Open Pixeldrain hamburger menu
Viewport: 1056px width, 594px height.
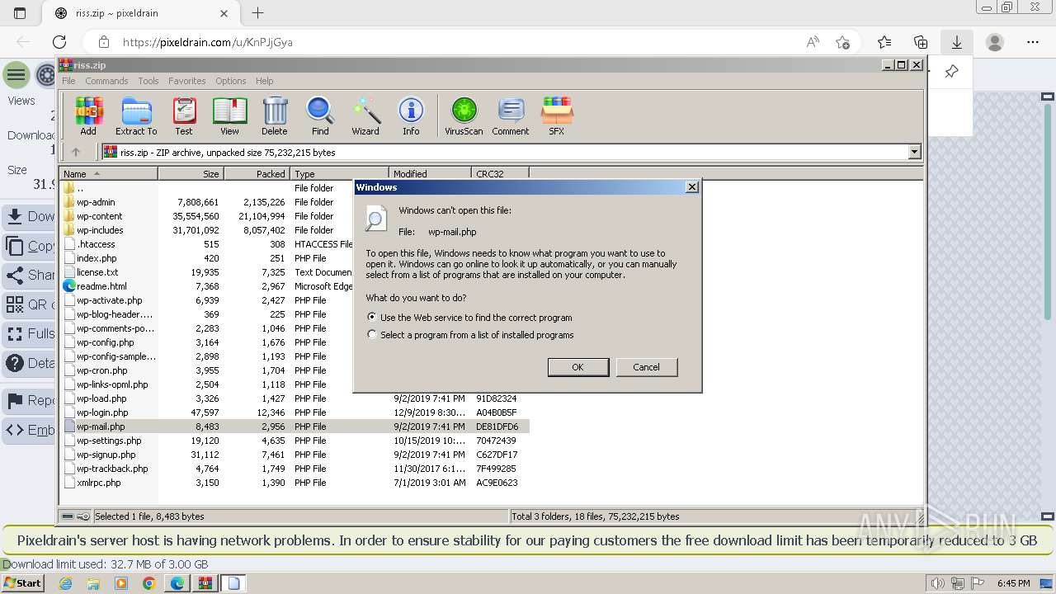16,76
